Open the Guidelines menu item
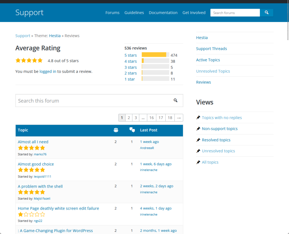The image size is (289, 234). click(x=134, y=13)
